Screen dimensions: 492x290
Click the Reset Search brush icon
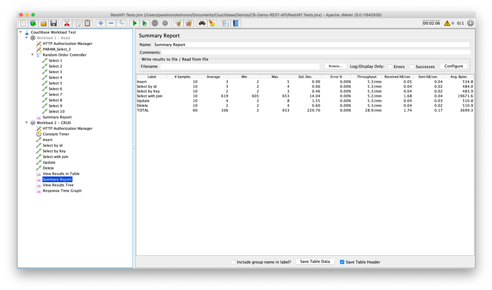coord(212,23)
